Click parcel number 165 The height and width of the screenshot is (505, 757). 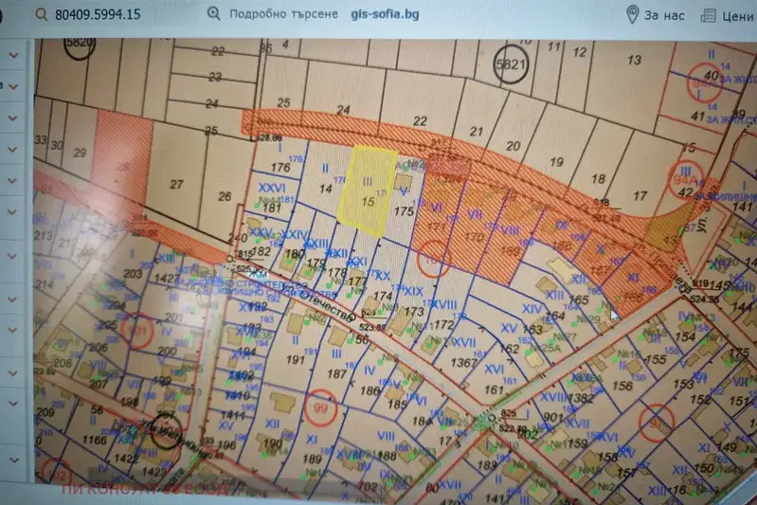point(578,299)
